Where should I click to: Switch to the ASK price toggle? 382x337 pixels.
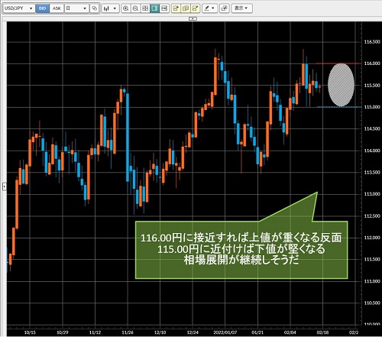tap(57, 8)
